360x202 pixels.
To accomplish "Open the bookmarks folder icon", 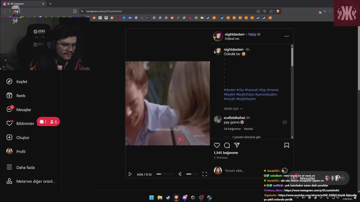I will click(202, 18).
